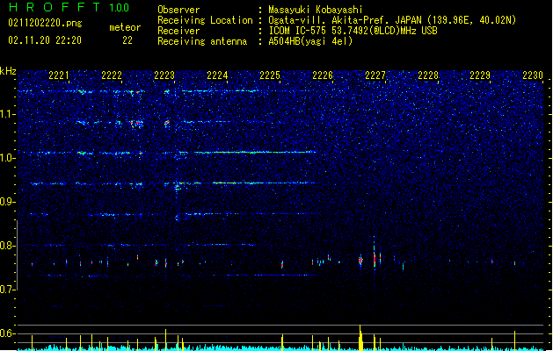Screen dimensions: 553x351
Task: Click the 2221 time marker
Action: coord(59,75)
